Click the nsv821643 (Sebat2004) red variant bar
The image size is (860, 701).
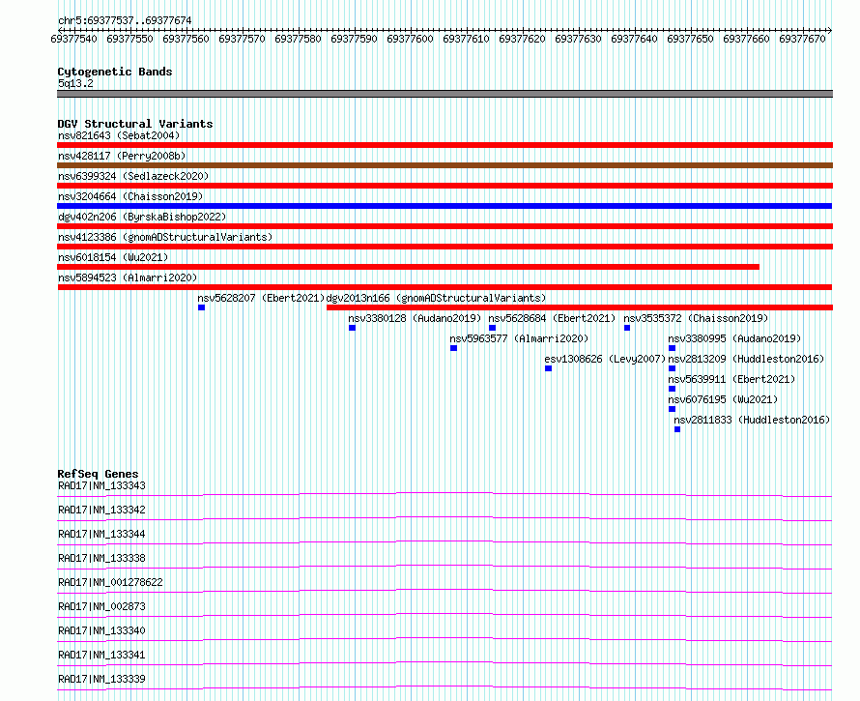[444, 145]
